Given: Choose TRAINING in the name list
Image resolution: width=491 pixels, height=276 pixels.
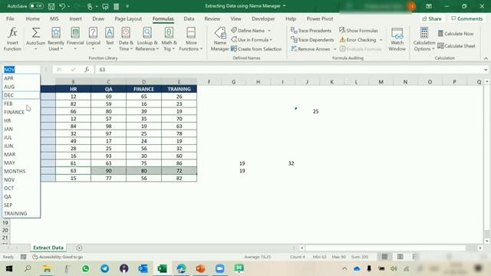Looking at the screenshot, I should point(21,213).
